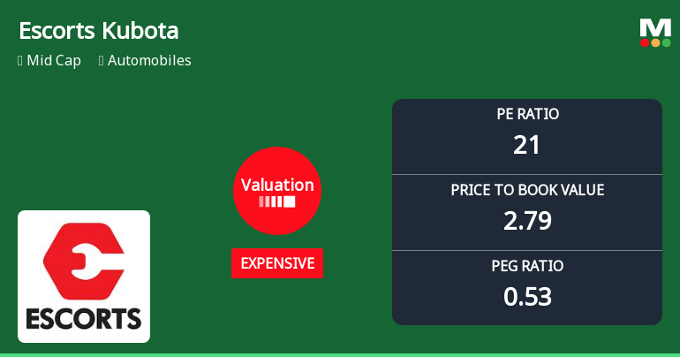Click the price to book value 2.79

(x=527, y=221)
